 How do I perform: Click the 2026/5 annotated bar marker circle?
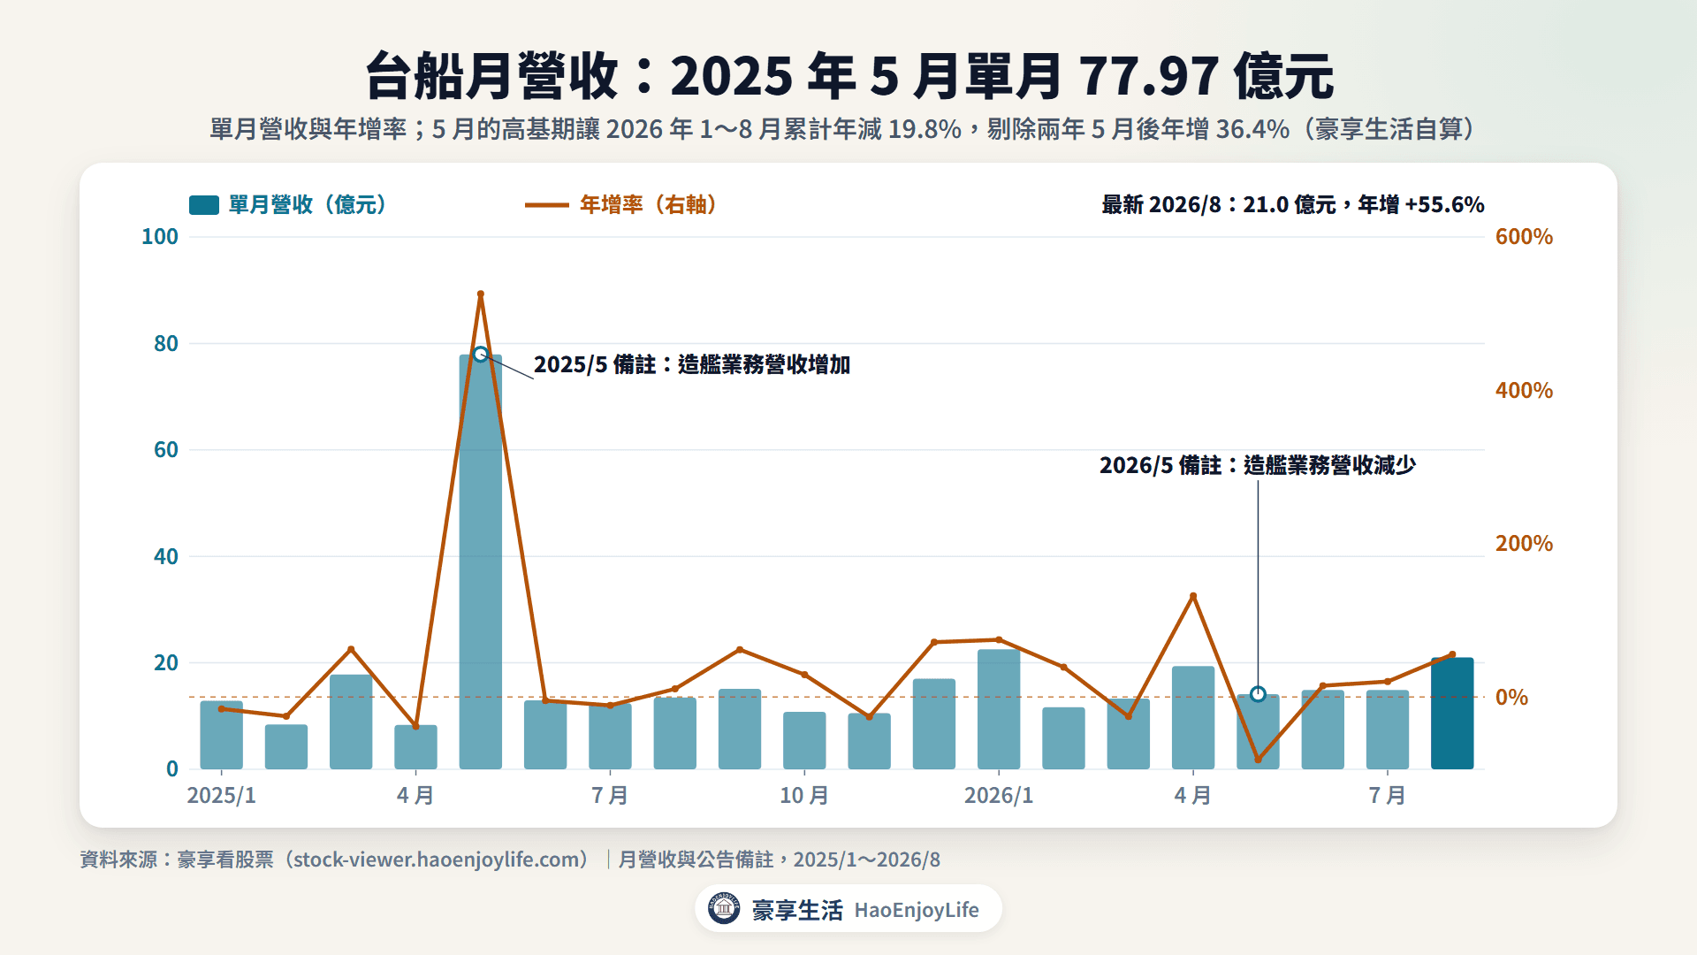(1258, 694)
